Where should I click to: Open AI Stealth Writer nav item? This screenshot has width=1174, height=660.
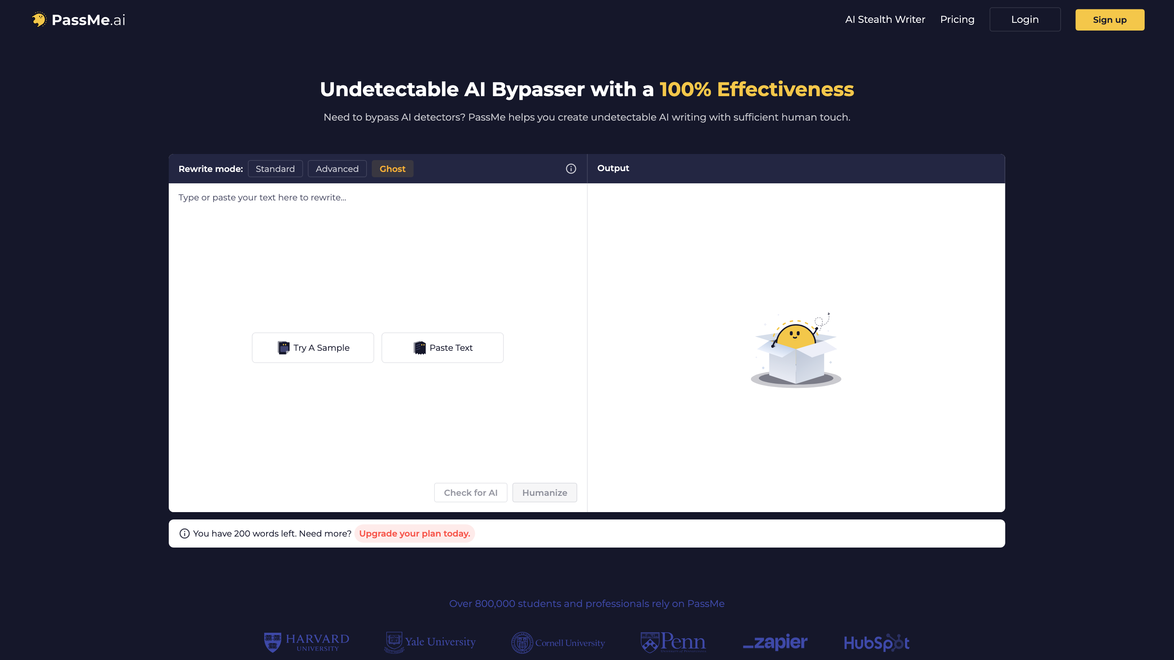coord(885,20)
